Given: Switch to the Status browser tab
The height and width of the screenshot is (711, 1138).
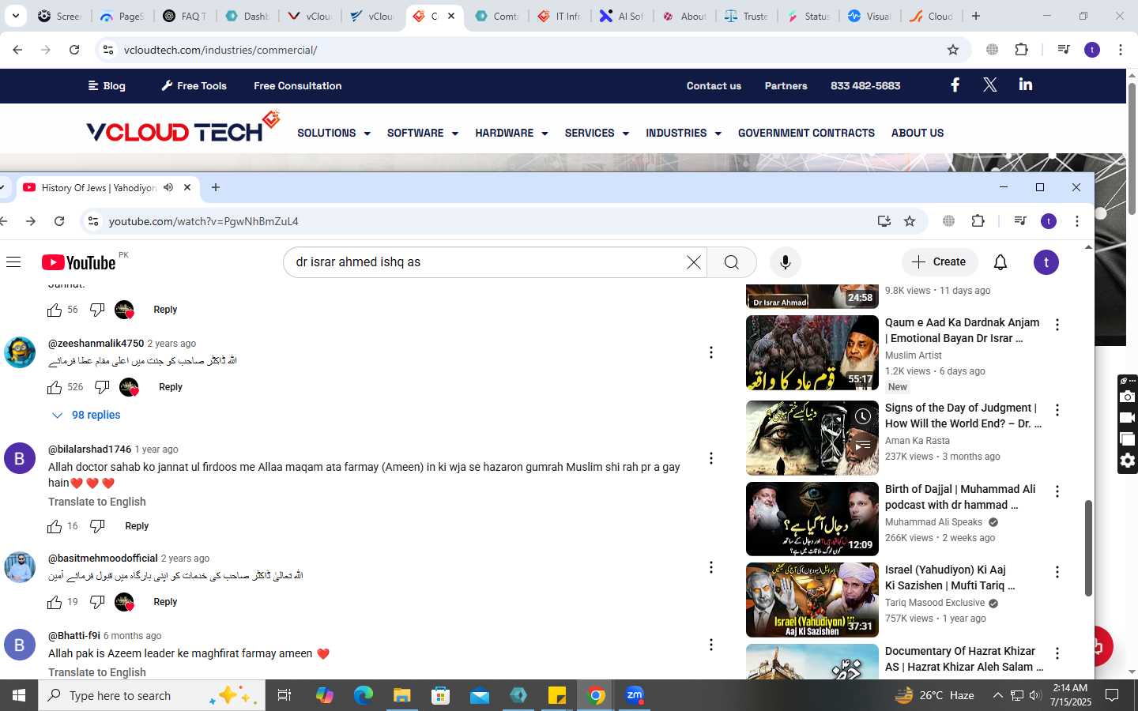Looking at the screenshot, I should pyautogui.click(x=809, y=16).
